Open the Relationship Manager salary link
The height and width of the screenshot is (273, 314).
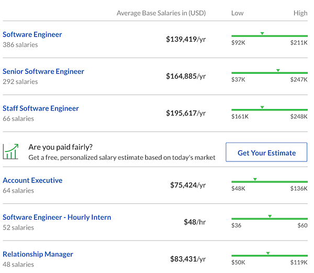38,254
